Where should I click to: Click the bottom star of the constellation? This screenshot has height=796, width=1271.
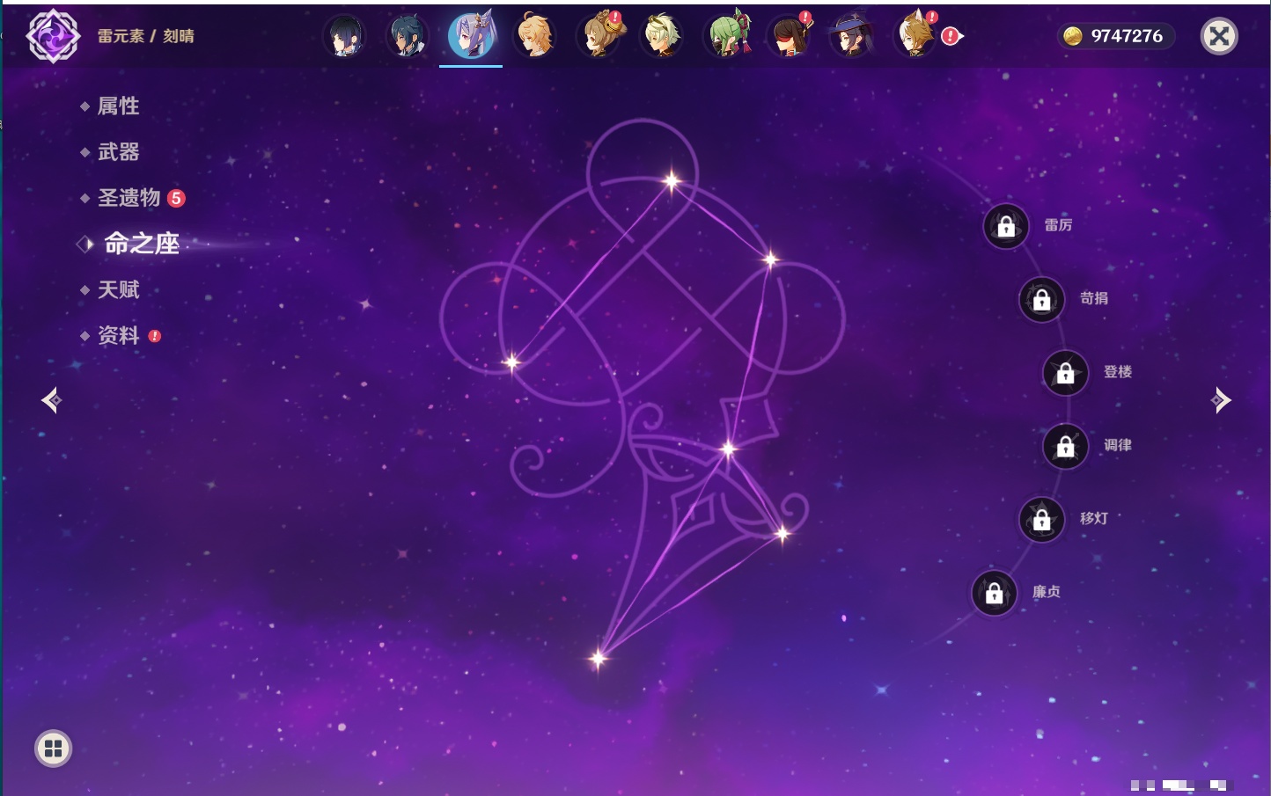click(x=599, y=658)
